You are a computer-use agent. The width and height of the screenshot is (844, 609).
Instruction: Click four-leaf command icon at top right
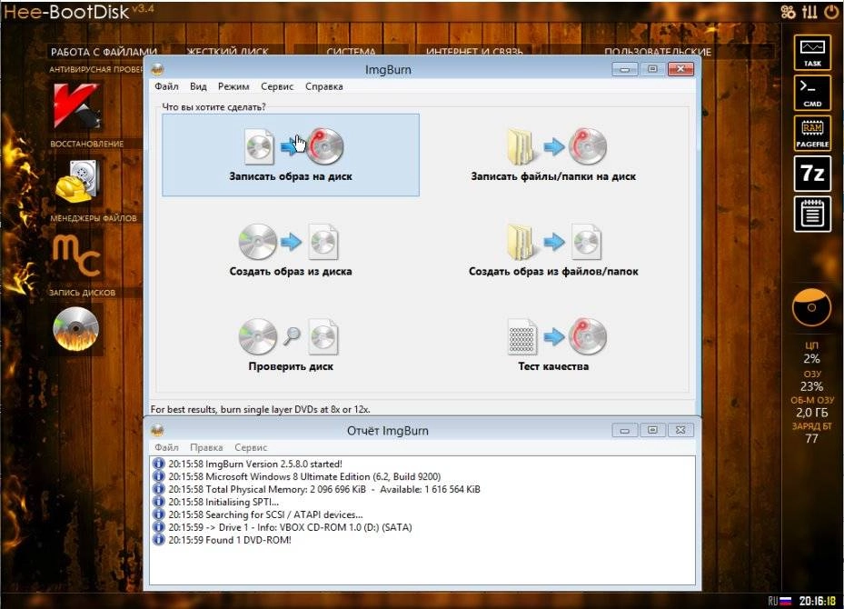click(788, 11)
